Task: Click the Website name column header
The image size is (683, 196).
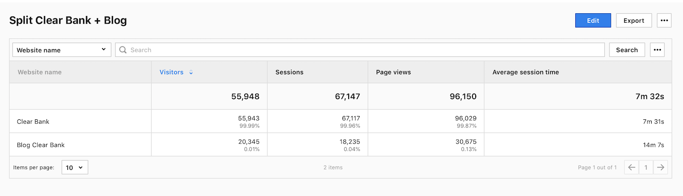Action: pos(40,72)
